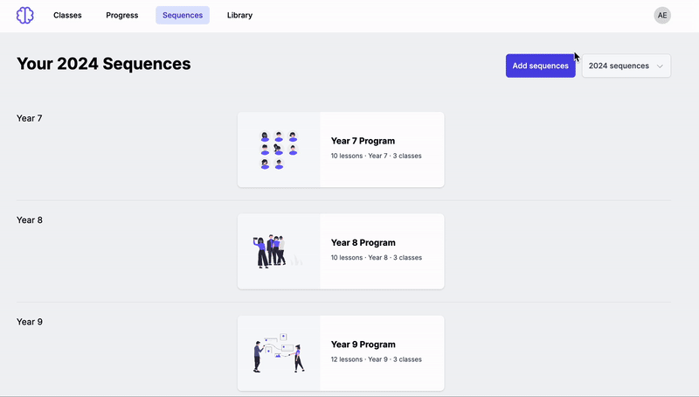Click 10 lessons · Year 7 · 3 classes text
This screenshot has height=397, width=699.
tap(377, 156)
